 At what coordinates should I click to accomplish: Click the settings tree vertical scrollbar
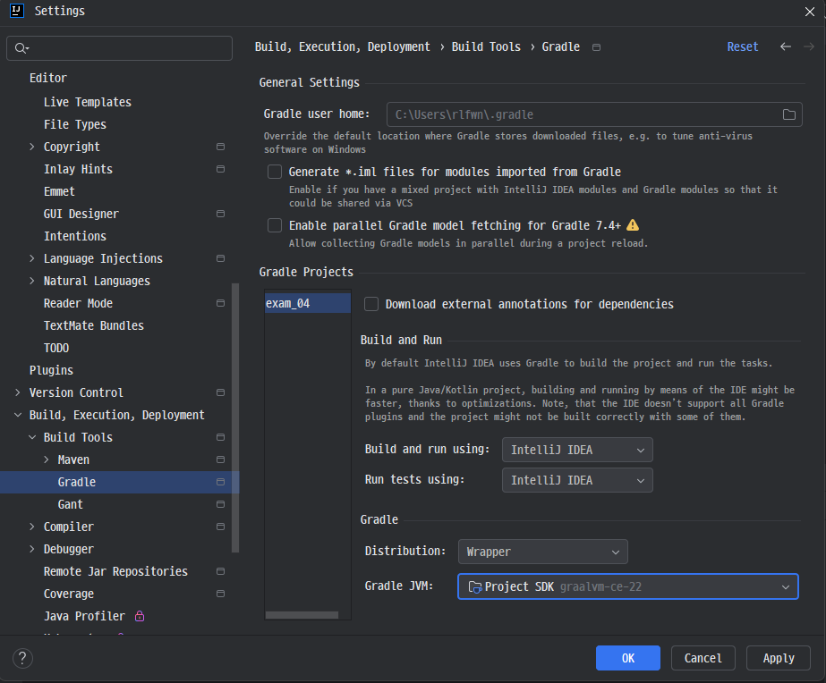[235, 418]
